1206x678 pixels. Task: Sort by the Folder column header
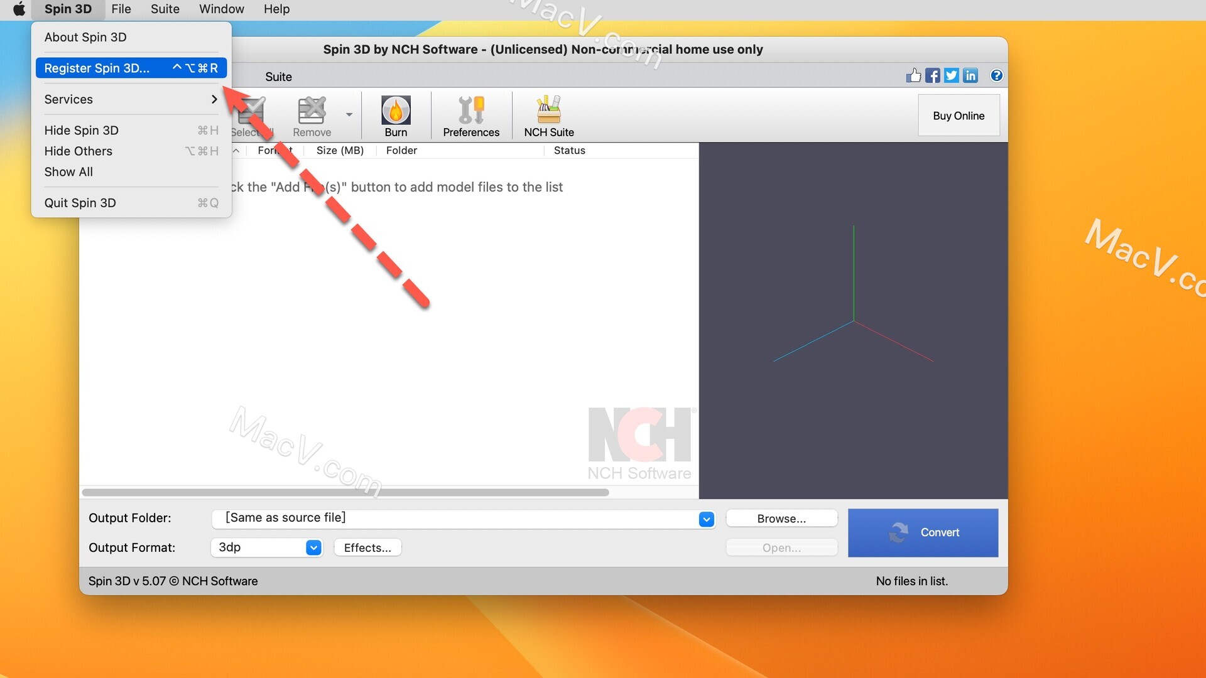pyautogui.click(x=460, y=150)
